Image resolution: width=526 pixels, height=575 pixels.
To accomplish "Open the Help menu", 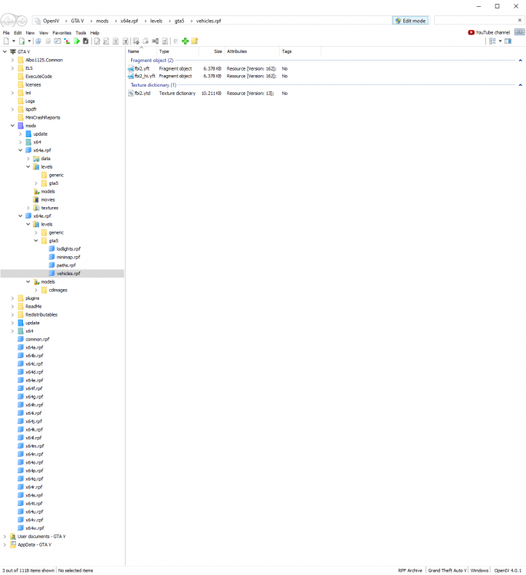I will (x=94, y=33).
